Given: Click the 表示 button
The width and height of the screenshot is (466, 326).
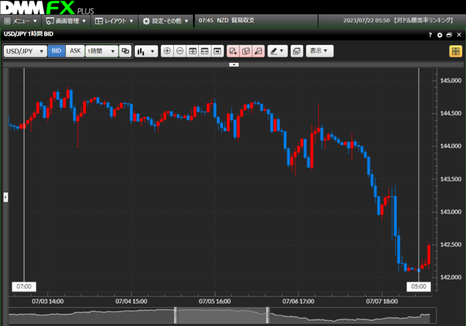Looking at the screenshot, I should pos(319,51).
